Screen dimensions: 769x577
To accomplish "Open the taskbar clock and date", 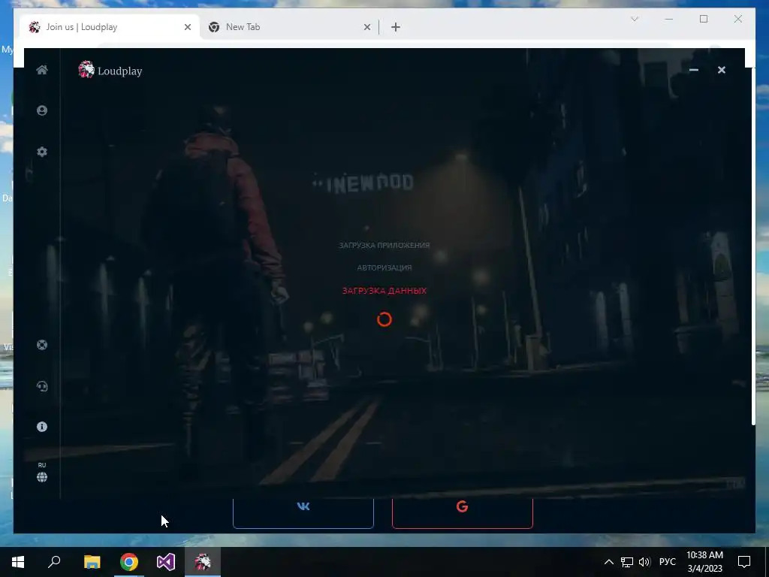I will point(704,562).
